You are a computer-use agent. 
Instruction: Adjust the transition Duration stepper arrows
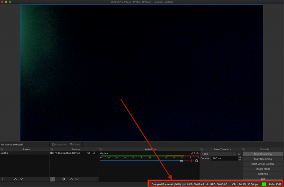coord(240,159)
